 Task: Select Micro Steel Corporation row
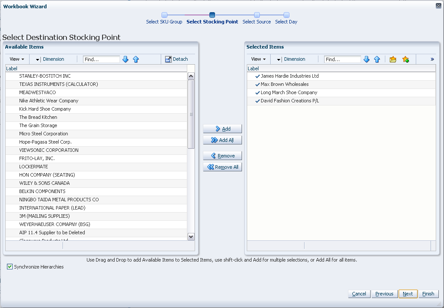coord(96,134)
